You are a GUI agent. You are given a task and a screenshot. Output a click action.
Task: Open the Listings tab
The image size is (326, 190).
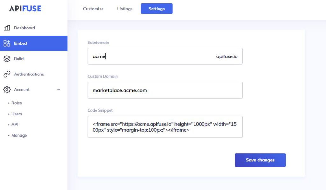tap(124, 9)
